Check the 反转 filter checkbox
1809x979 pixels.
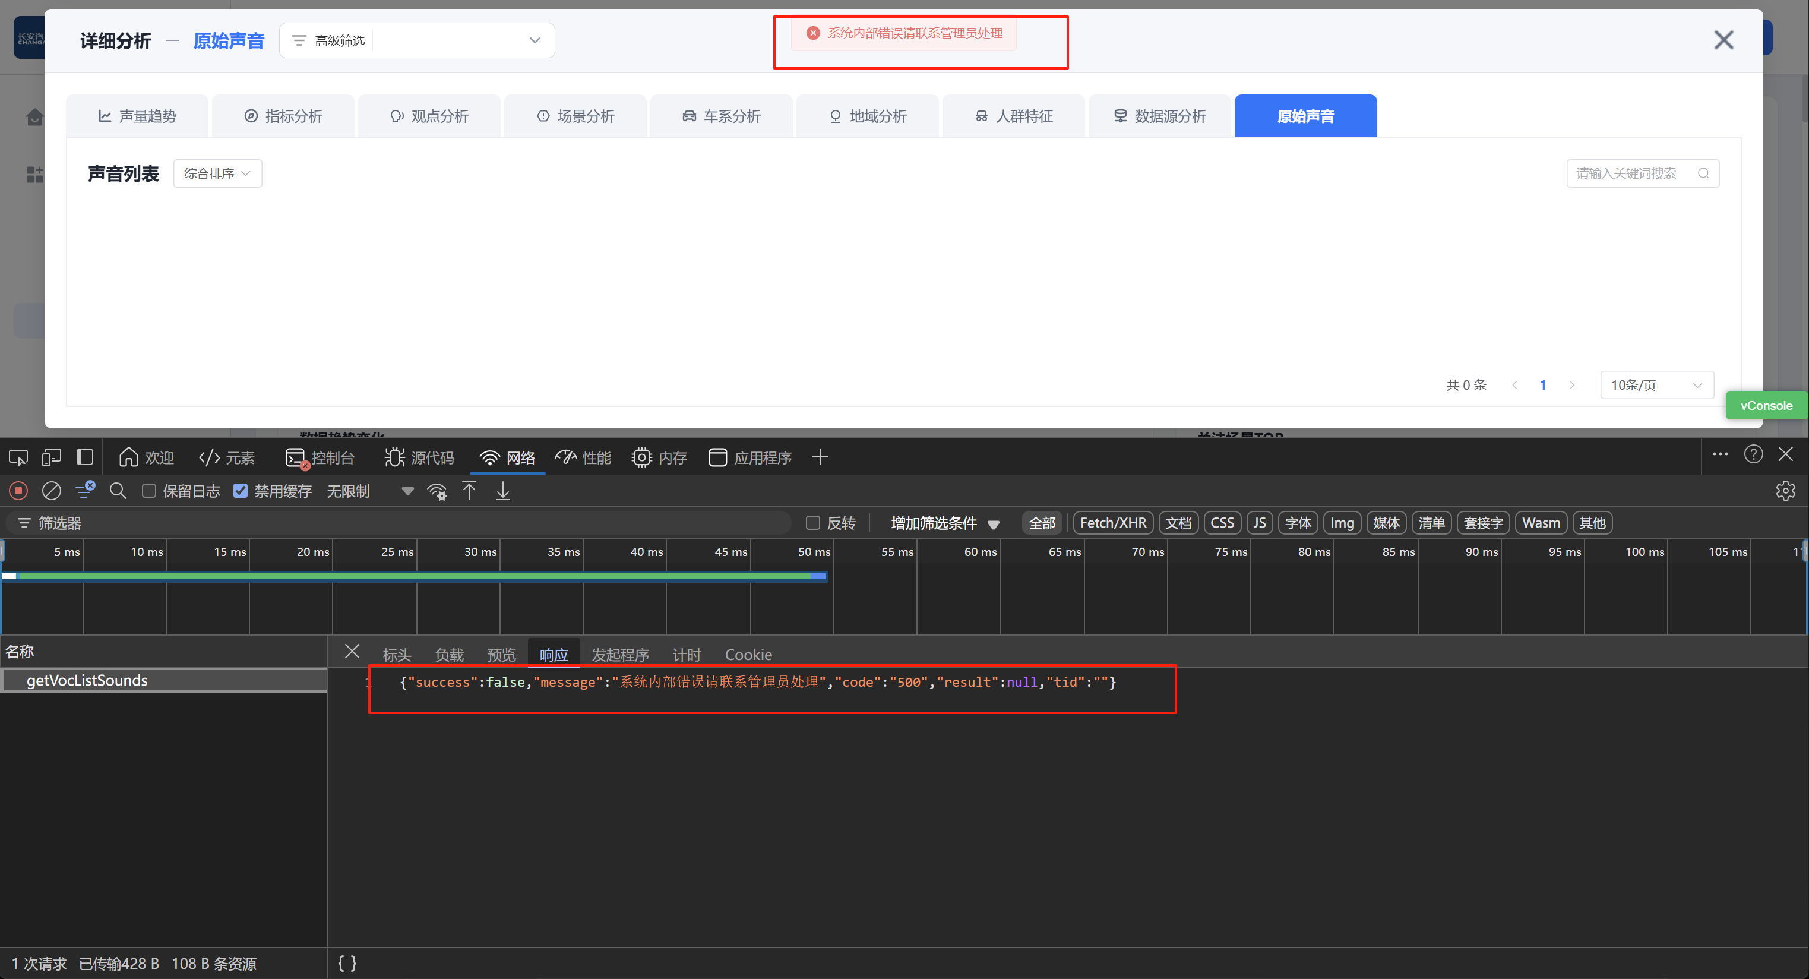[813, 523]
